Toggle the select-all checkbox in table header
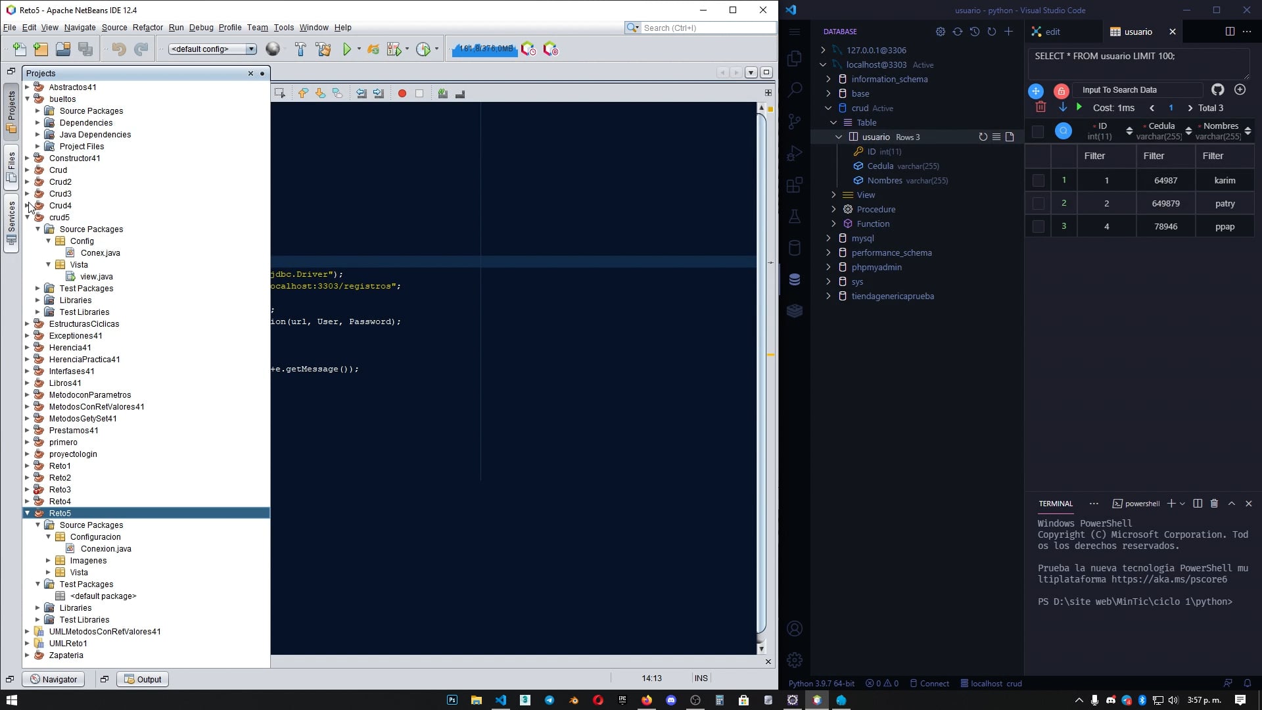This screenshot has height=710, width=1262. click(x=1039, y=131)
